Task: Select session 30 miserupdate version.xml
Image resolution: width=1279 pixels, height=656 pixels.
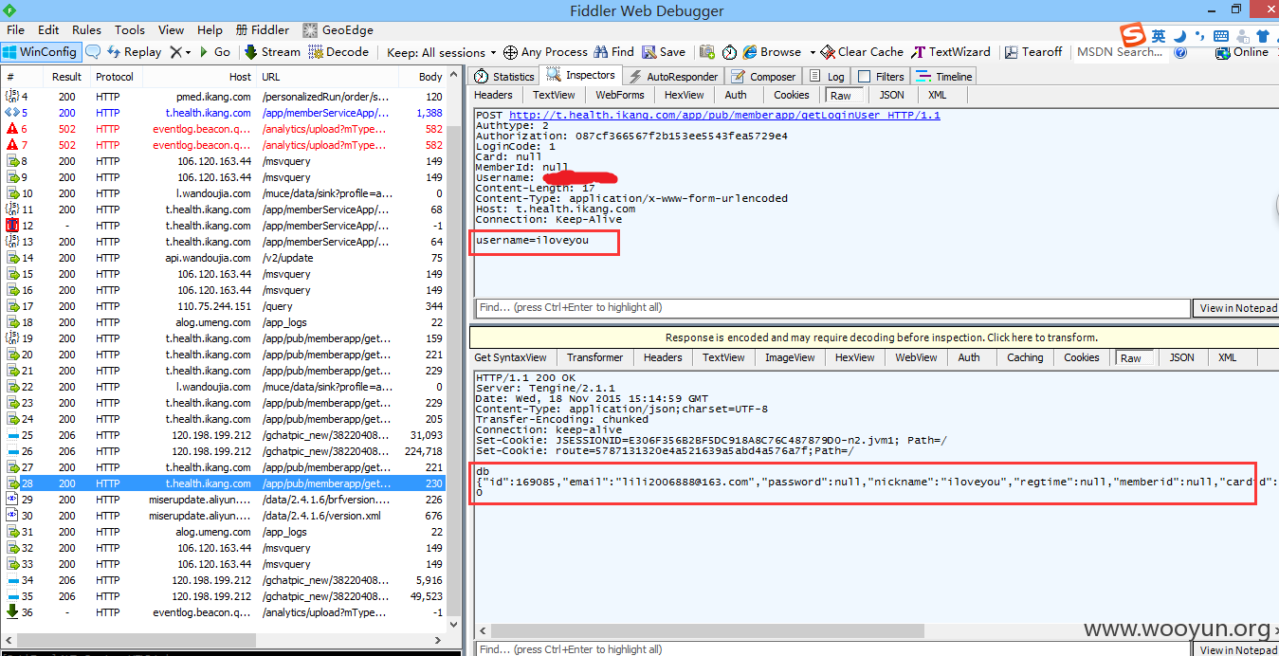Action: pyautogui.click(x=225, y=516)
